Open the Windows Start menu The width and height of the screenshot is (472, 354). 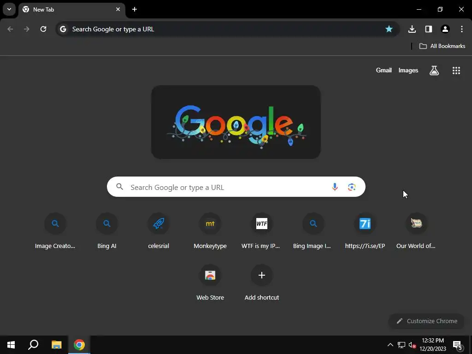tap(11, 345)
